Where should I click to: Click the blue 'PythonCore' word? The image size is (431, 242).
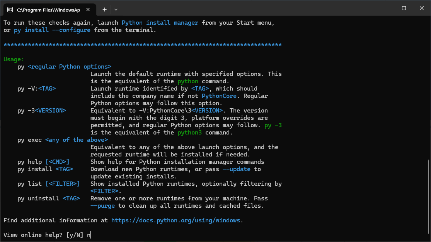click(219, 96)
